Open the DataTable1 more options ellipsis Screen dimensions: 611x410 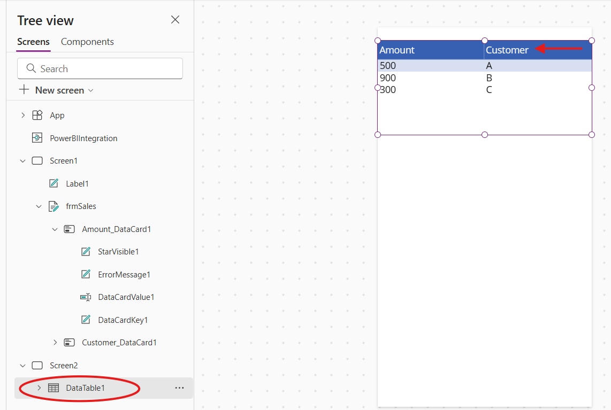pos(179,388)
